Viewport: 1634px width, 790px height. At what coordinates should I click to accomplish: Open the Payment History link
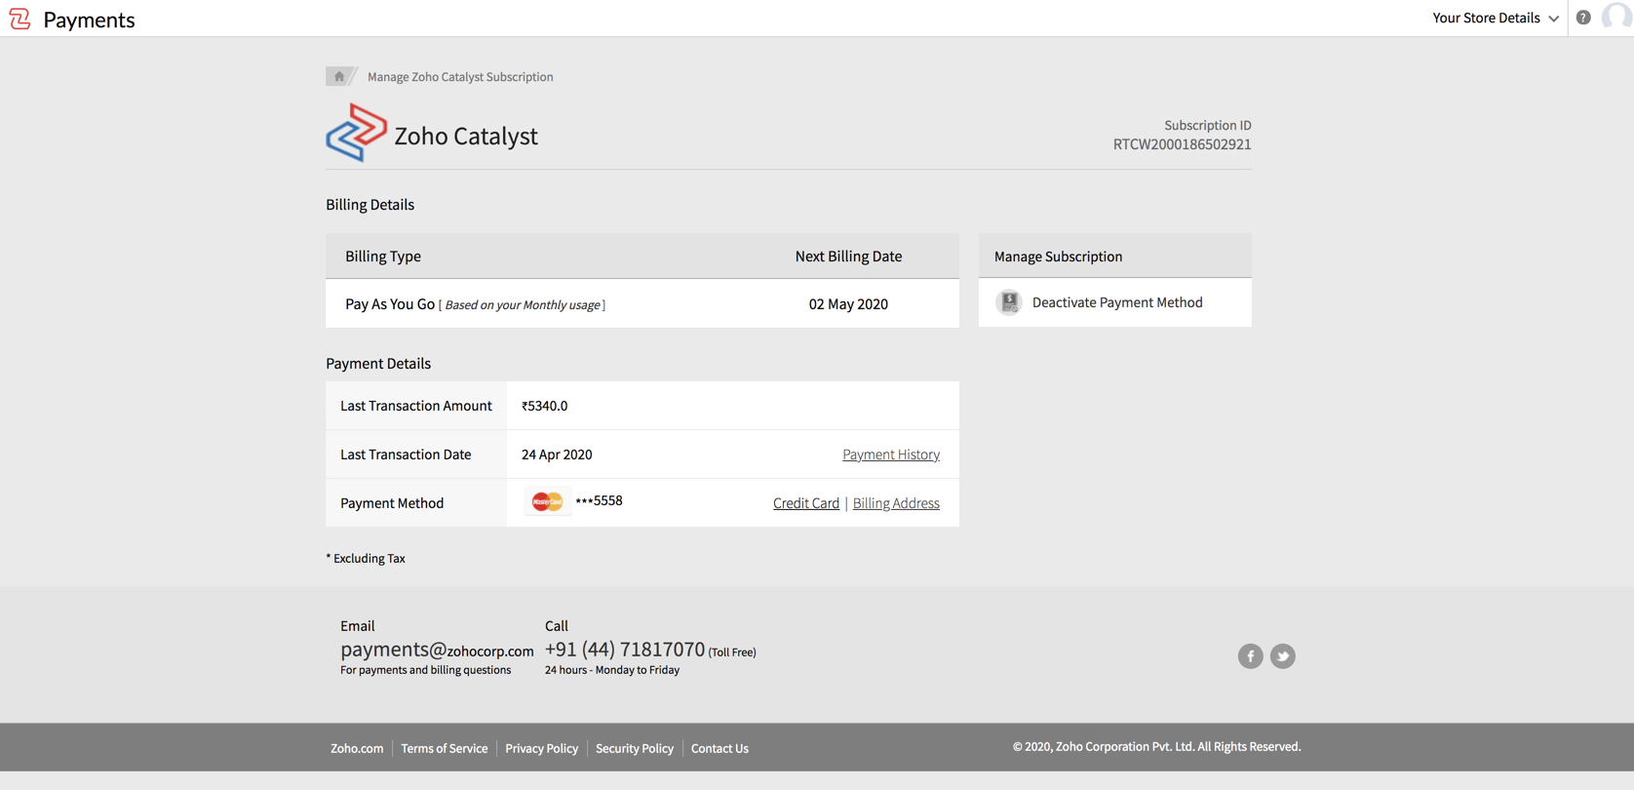point(890,454)
